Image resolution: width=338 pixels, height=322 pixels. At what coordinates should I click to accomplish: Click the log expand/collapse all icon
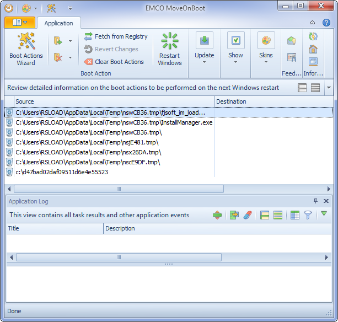[217, 215]
